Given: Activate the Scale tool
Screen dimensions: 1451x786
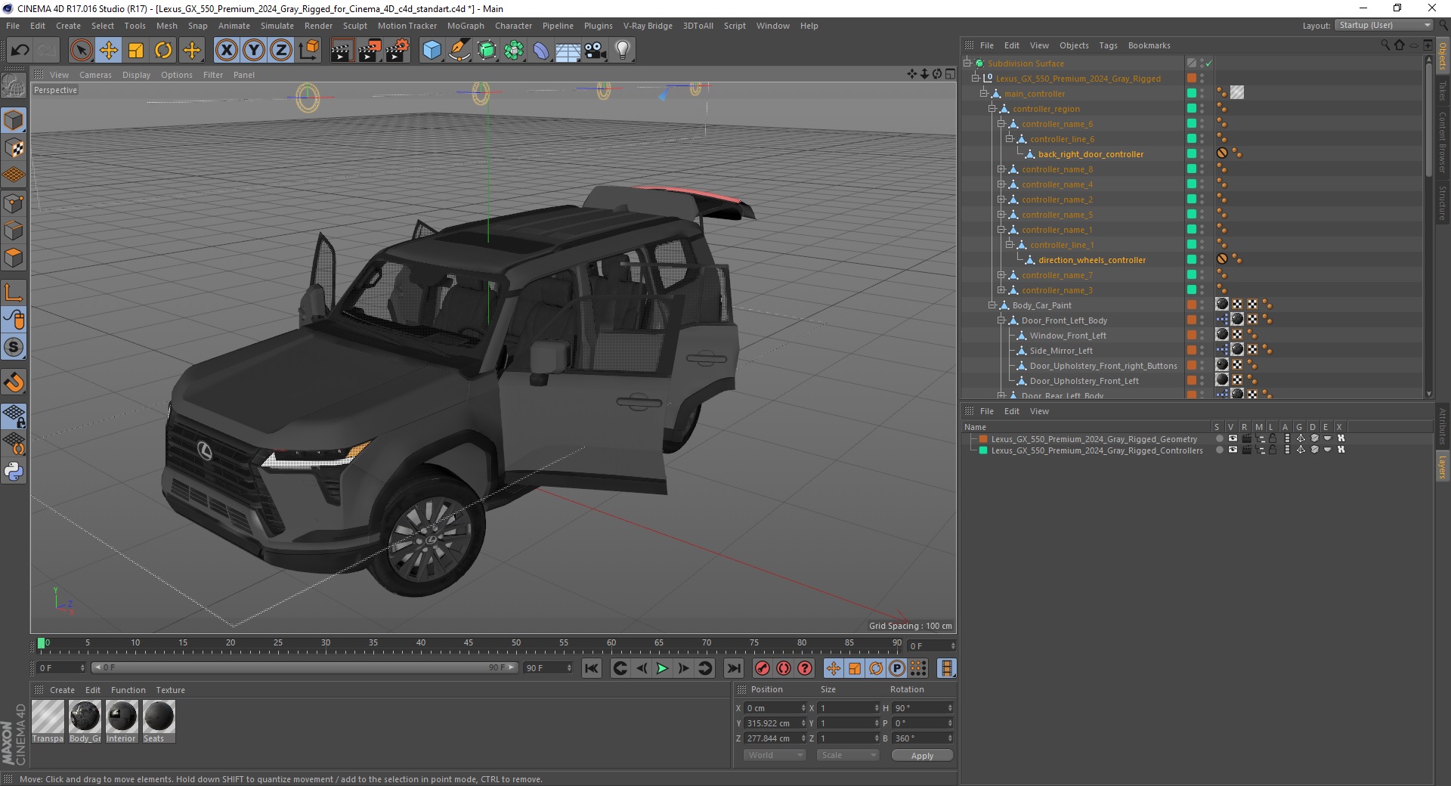Looking at the screenshot, I should click(x=136, y=51).
